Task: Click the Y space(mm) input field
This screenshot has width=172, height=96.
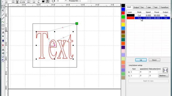Action: tap(144, 76)
